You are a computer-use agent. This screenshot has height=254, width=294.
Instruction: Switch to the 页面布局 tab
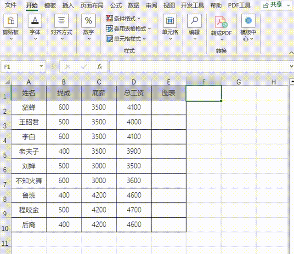pos(92,5)
